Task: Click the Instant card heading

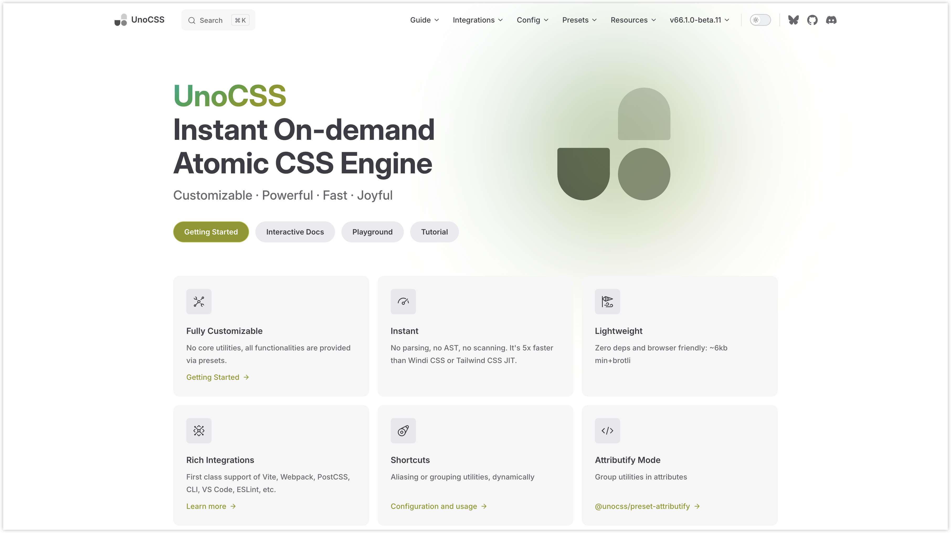Action: click(404, 331)
